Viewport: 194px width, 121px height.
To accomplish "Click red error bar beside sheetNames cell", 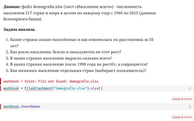I will [x=1, y=106].
